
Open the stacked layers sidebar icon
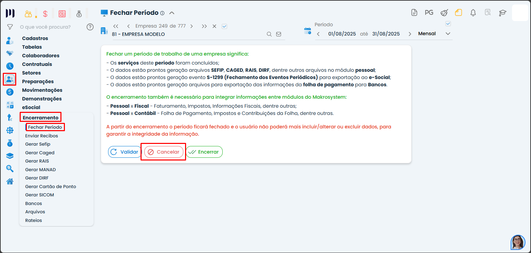coord(10,156)
